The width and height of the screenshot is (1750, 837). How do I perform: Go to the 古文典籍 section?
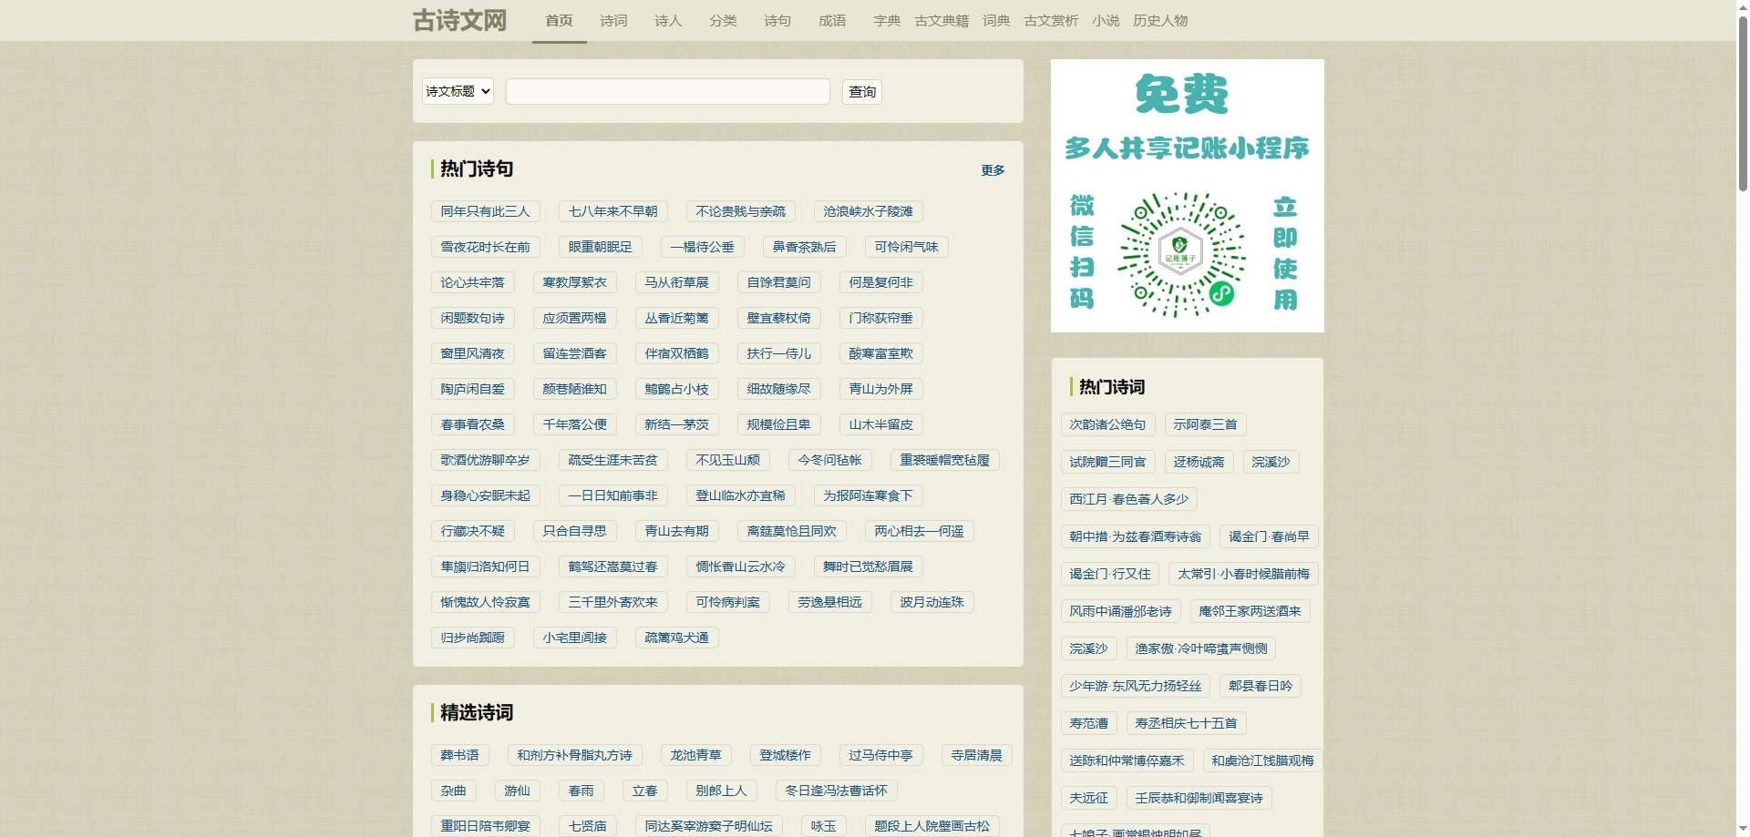941,20
